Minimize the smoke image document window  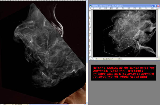click(x=153, y=6)
